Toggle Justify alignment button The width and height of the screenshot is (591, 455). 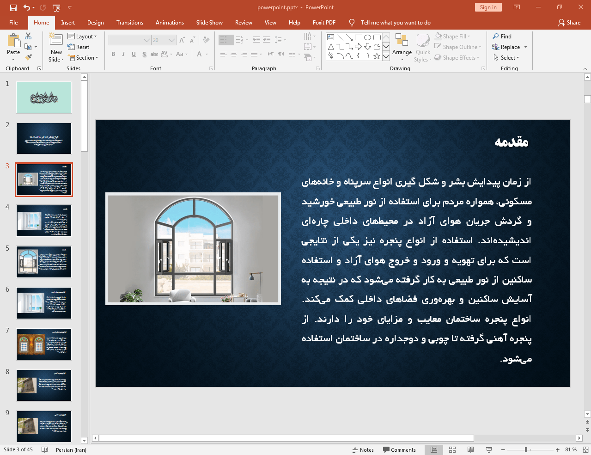click(x=254, y=54)
